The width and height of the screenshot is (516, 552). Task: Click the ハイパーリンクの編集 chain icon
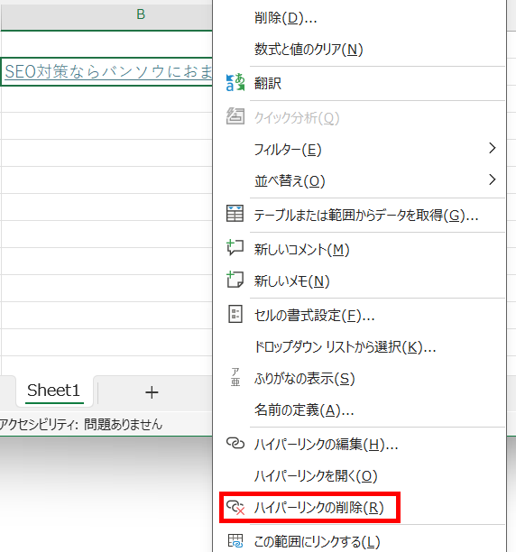[235, 444]
